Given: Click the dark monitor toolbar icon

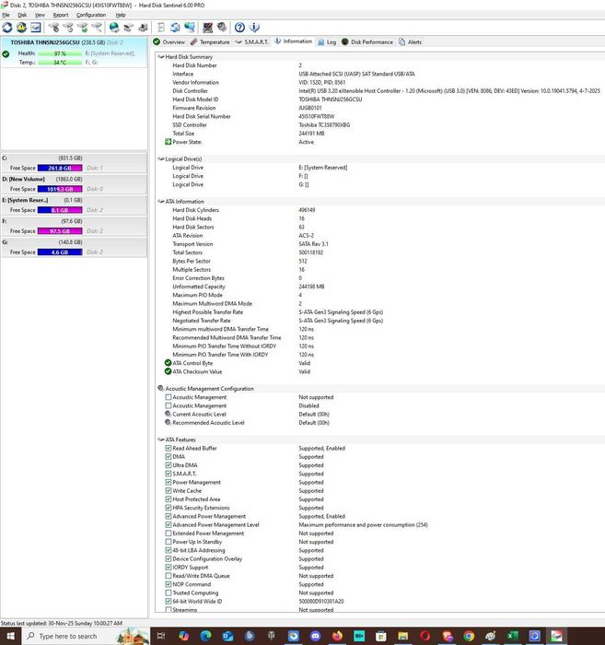Looking at the screenshot, I should (x=207, y=28).
